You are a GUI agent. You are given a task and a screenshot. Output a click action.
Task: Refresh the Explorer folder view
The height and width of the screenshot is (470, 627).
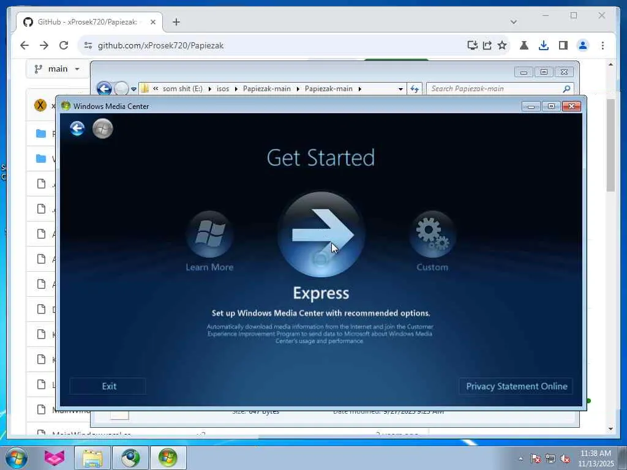click(415, 89)
